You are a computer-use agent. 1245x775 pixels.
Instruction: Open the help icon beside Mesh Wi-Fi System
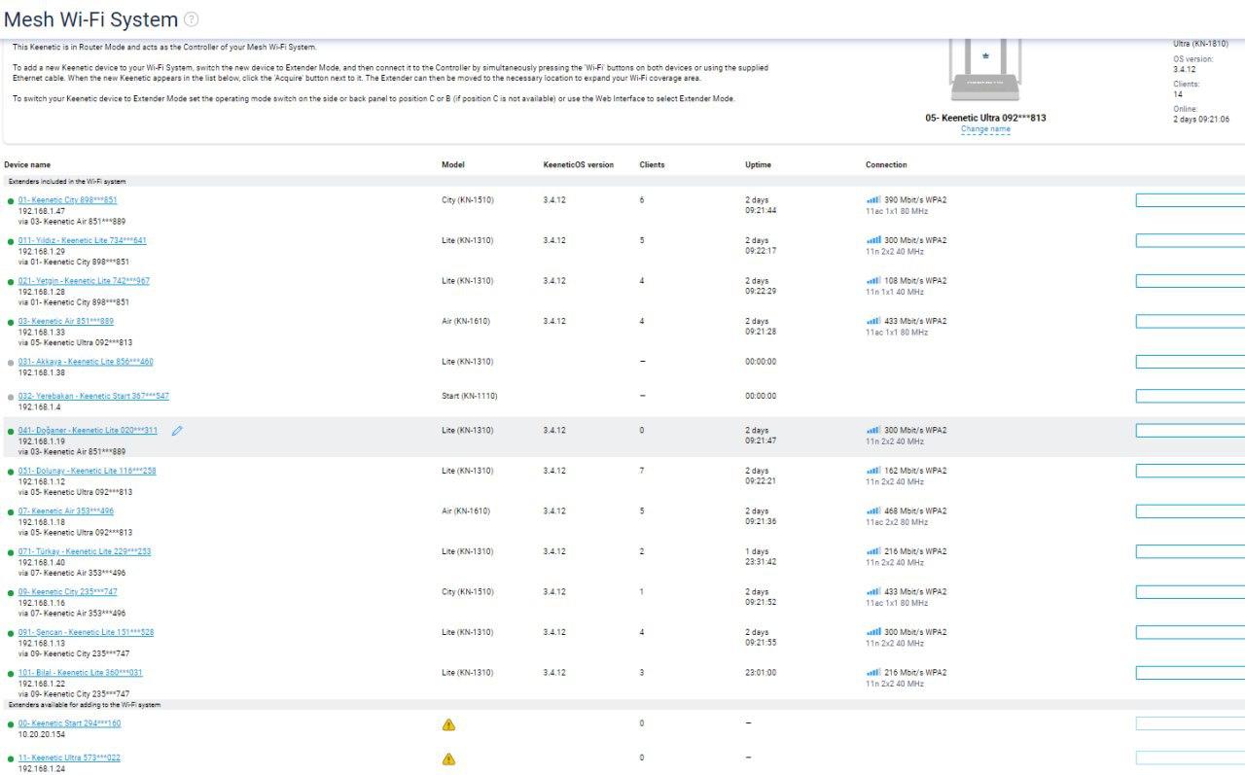[x=192, y=19]
